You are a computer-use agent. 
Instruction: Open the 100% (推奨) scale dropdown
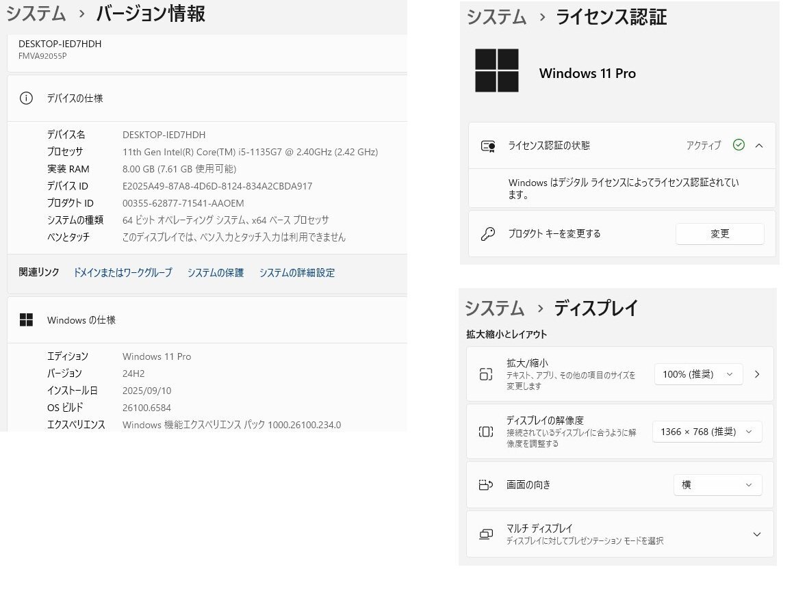coord(698,374)
